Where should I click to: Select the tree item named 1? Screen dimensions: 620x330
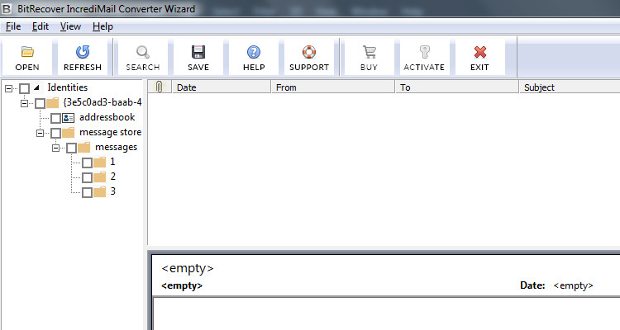click(112, 162)
